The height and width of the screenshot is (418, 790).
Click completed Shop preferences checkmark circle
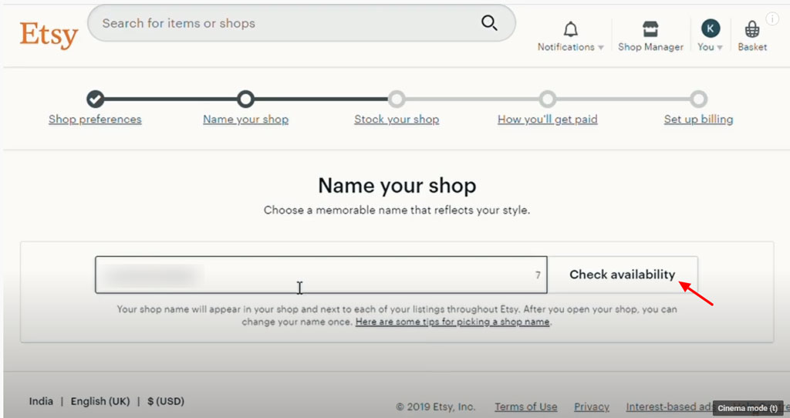pos(95,99)
